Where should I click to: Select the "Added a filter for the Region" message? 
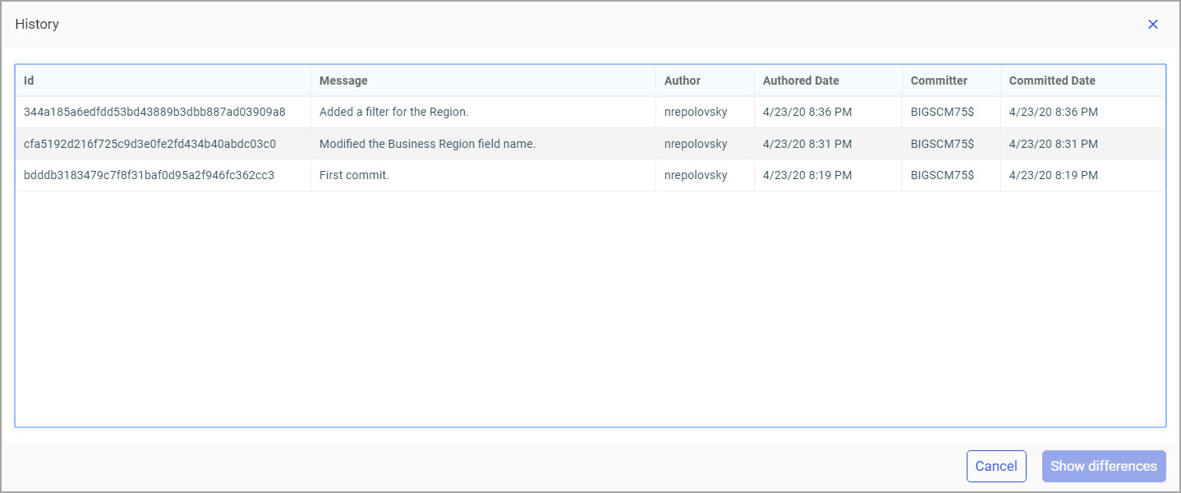[393, 112]
